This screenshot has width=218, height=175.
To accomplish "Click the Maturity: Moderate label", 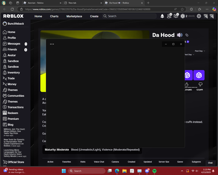I will coord(57,150).
